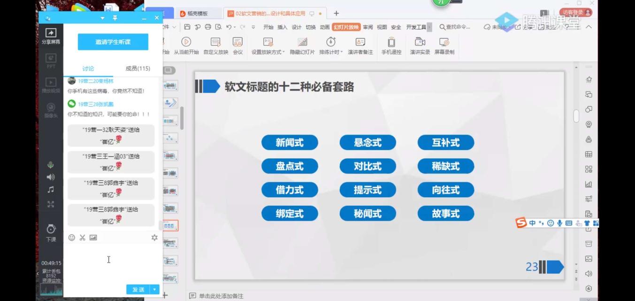
Task: Open the 手机遥控 phone remote tool
Action: 391,46
